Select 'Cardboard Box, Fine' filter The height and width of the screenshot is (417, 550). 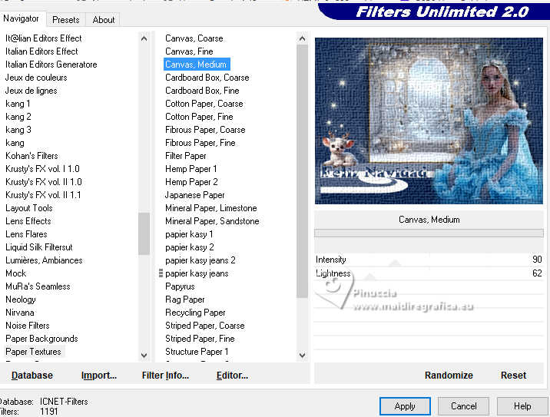click(202, 91)
